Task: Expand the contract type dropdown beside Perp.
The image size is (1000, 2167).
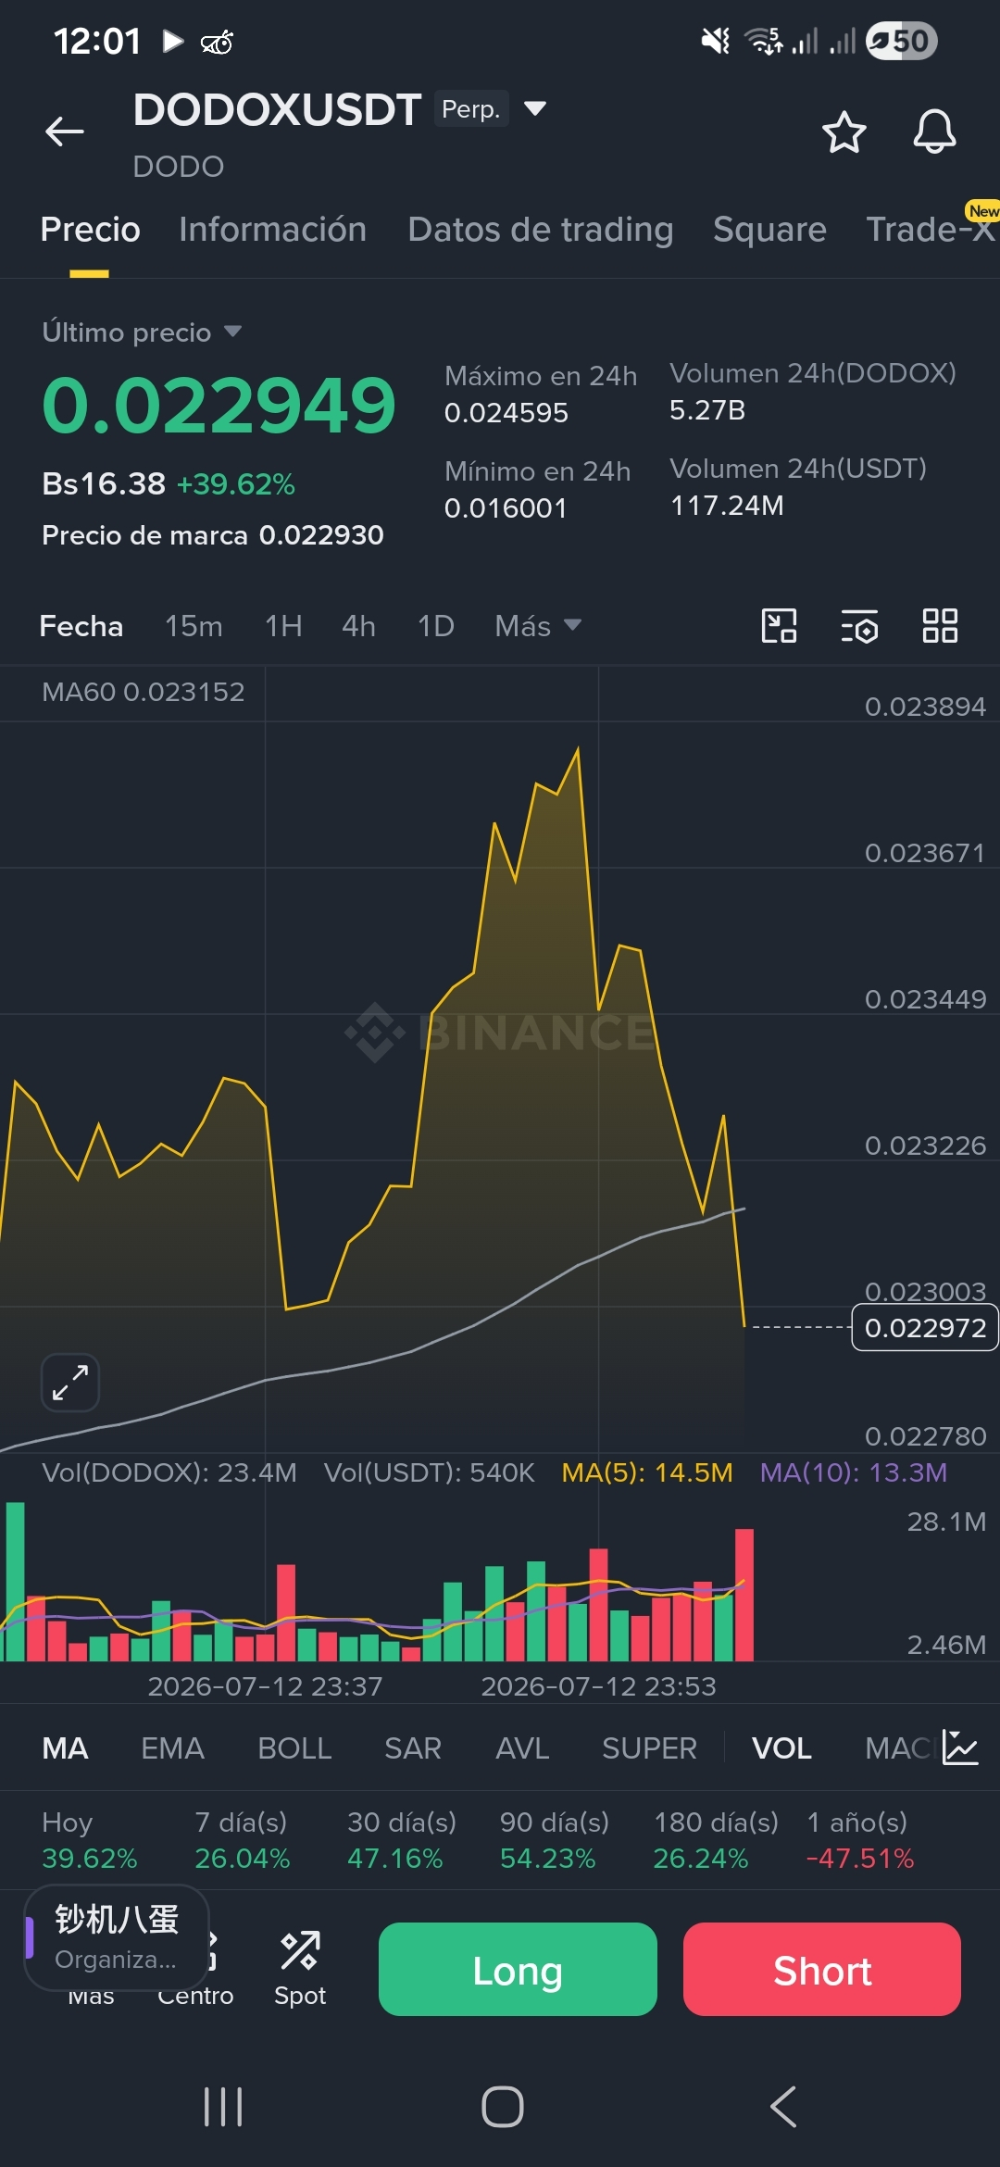Action: click(x=534, y=108)
